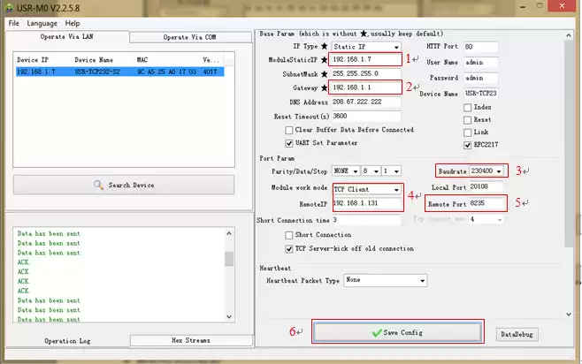Enable the Short Connection checkbox
The image size is (582, 364).
click(x=289, y=235)
